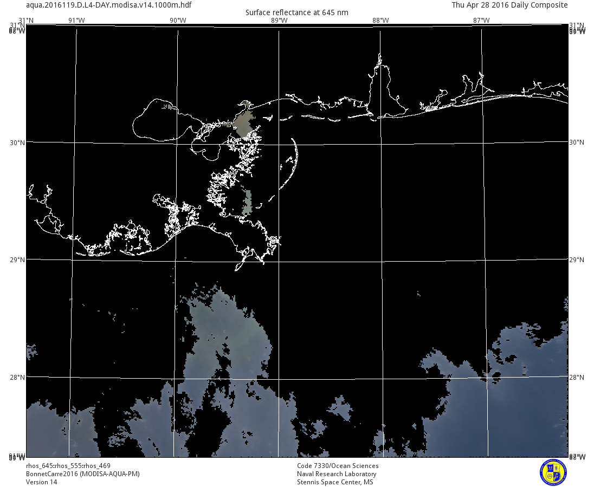Click the intersection of 89°W and 29°N gridlines
Viewport: 594px width, 487px height.
279,260
